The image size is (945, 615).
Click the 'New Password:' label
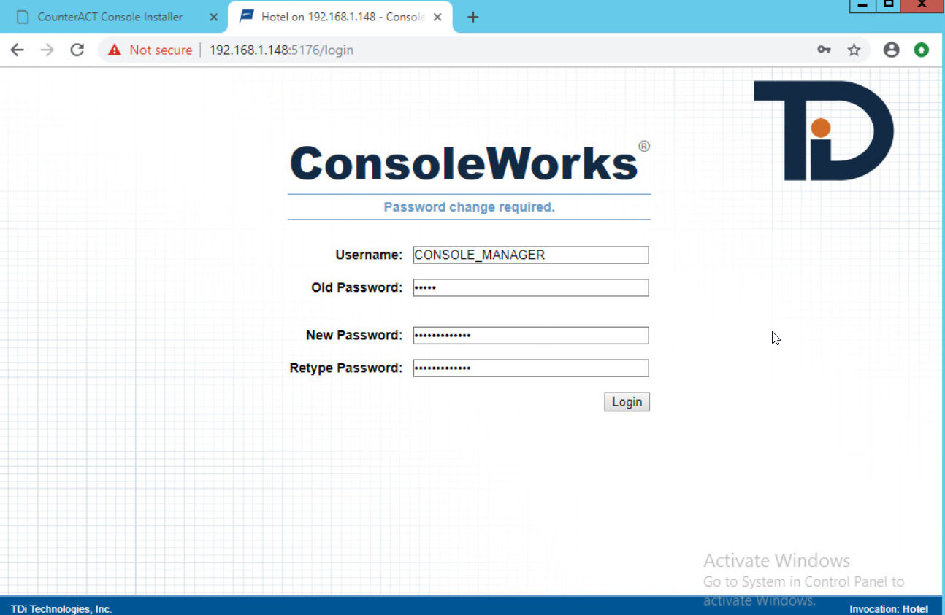coord(354,335)
